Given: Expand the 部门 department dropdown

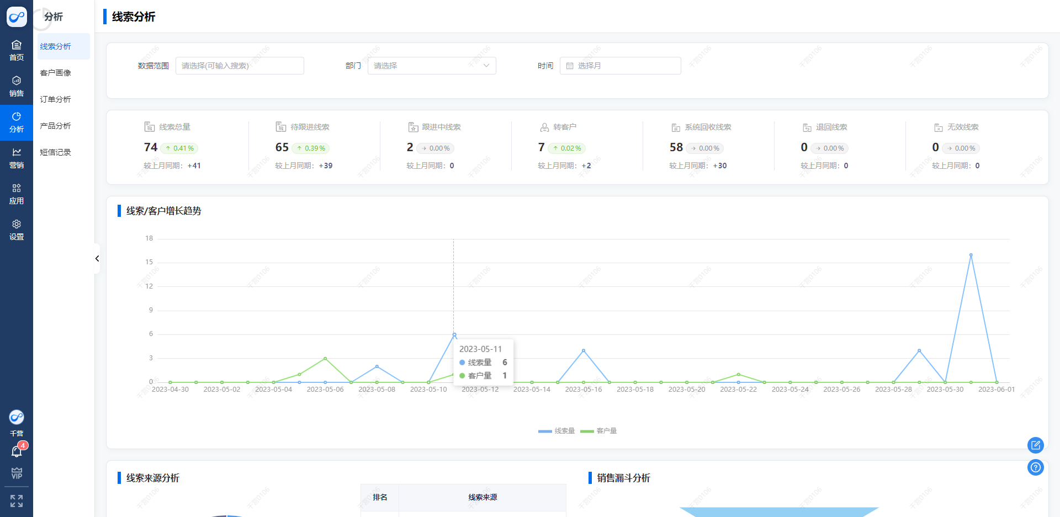Looking at the screenshot, I should point(432,66).
